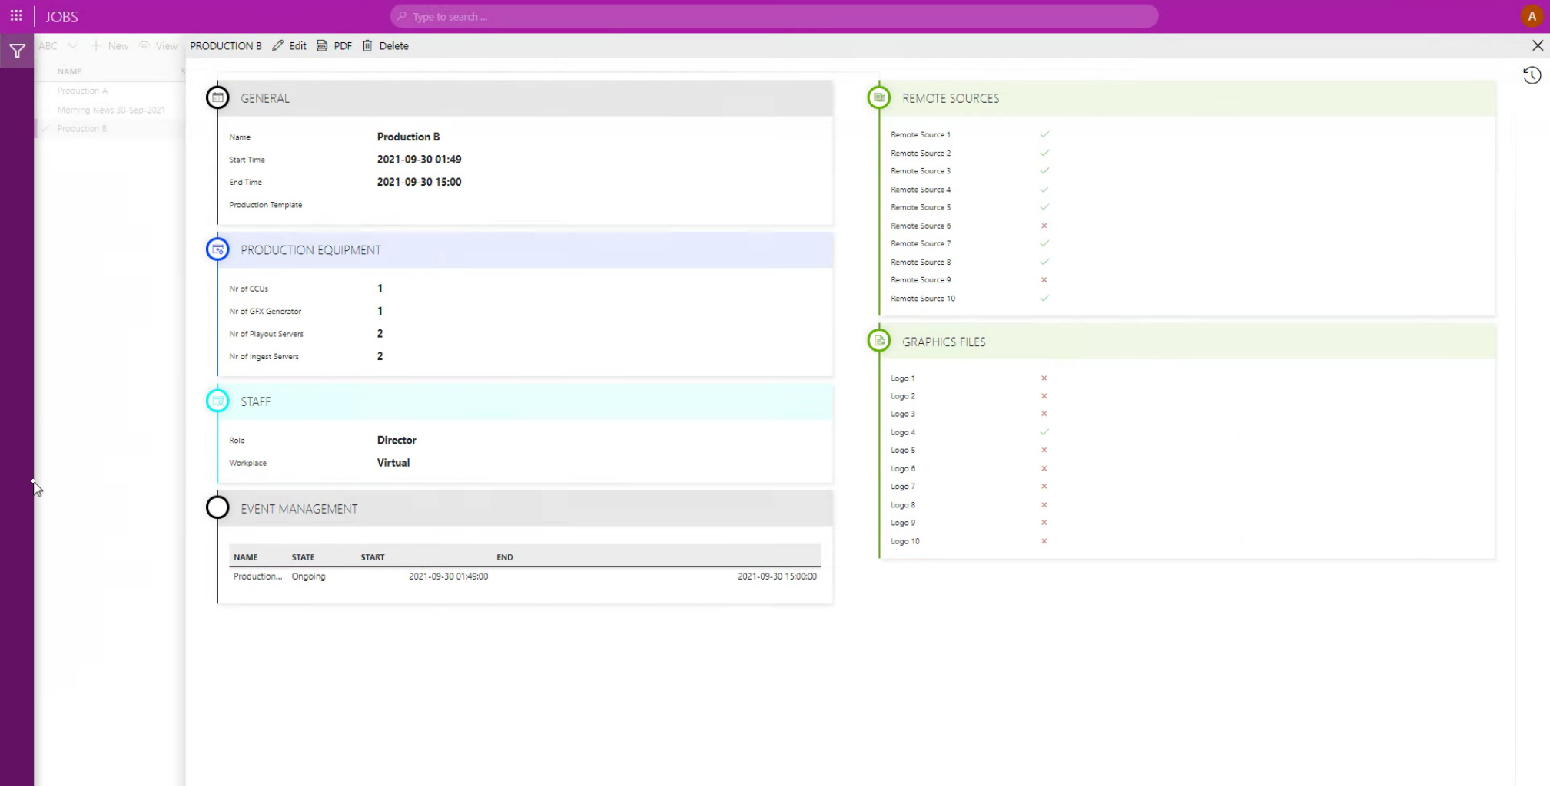Click the Nr of Playout Servers label
Viewport: 1550px width, 786px height.
tap(266, 334)
